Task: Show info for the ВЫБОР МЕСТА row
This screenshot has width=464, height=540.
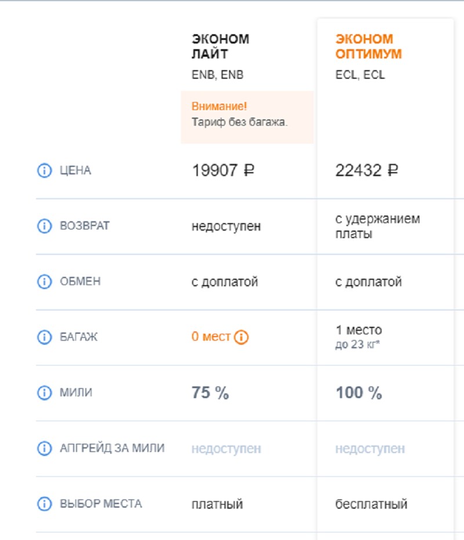Action: pyautogui.click(x=44, y=504)
